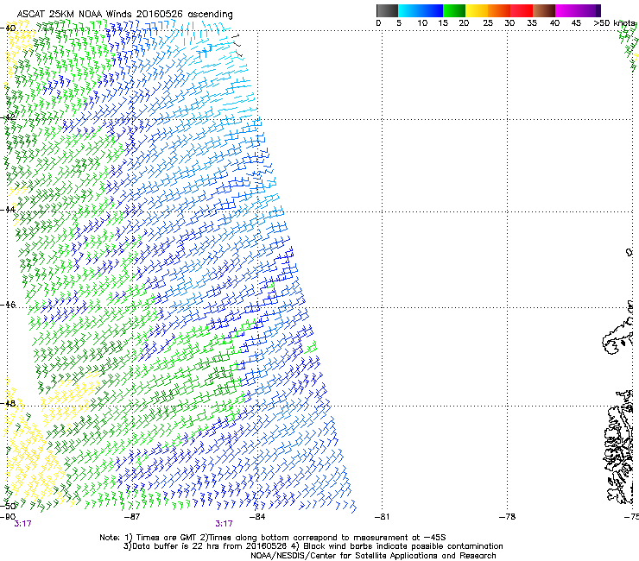Viewport: 639px width, 561px height.
Task: Click the '-44' latitude axis label
Action: (x=8, y=210)
